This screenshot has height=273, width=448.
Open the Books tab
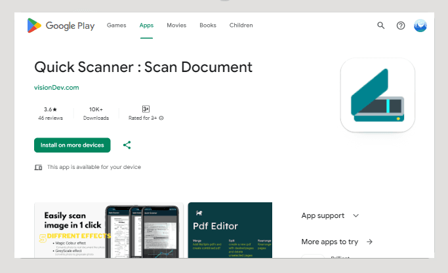[x=208, y=26]
